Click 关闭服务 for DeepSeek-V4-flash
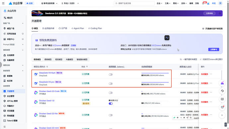 coord(204,74)
